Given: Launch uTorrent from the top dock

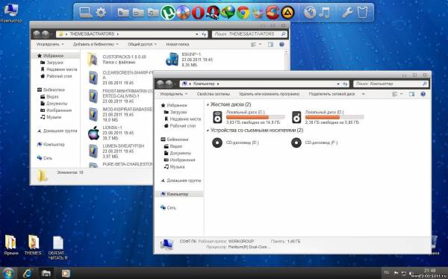Looking at the screenshot, I should click(168, 13).
